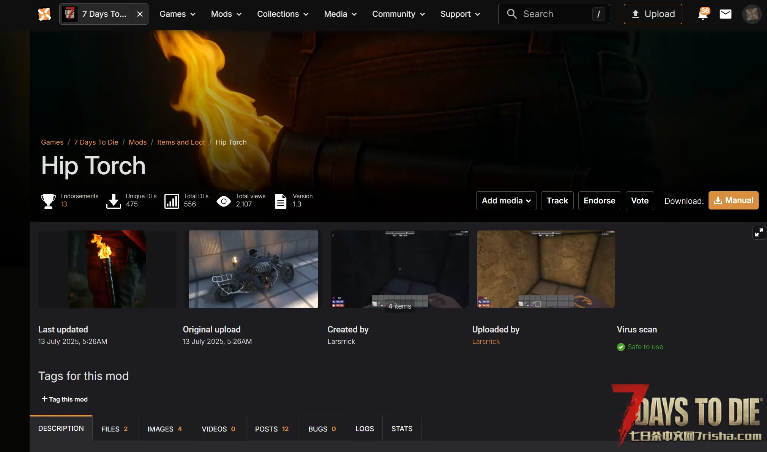
Task: Click the plus icon beside Tag this mod
Action: coord(44,399)
